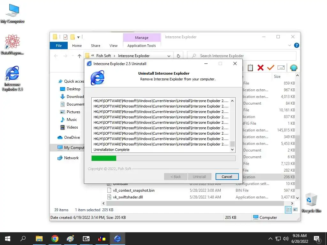The width and height of the screenshot is (327, 245).
Task: Open the colorful blocks app in taskbar
Action: [x=102, y=239]
